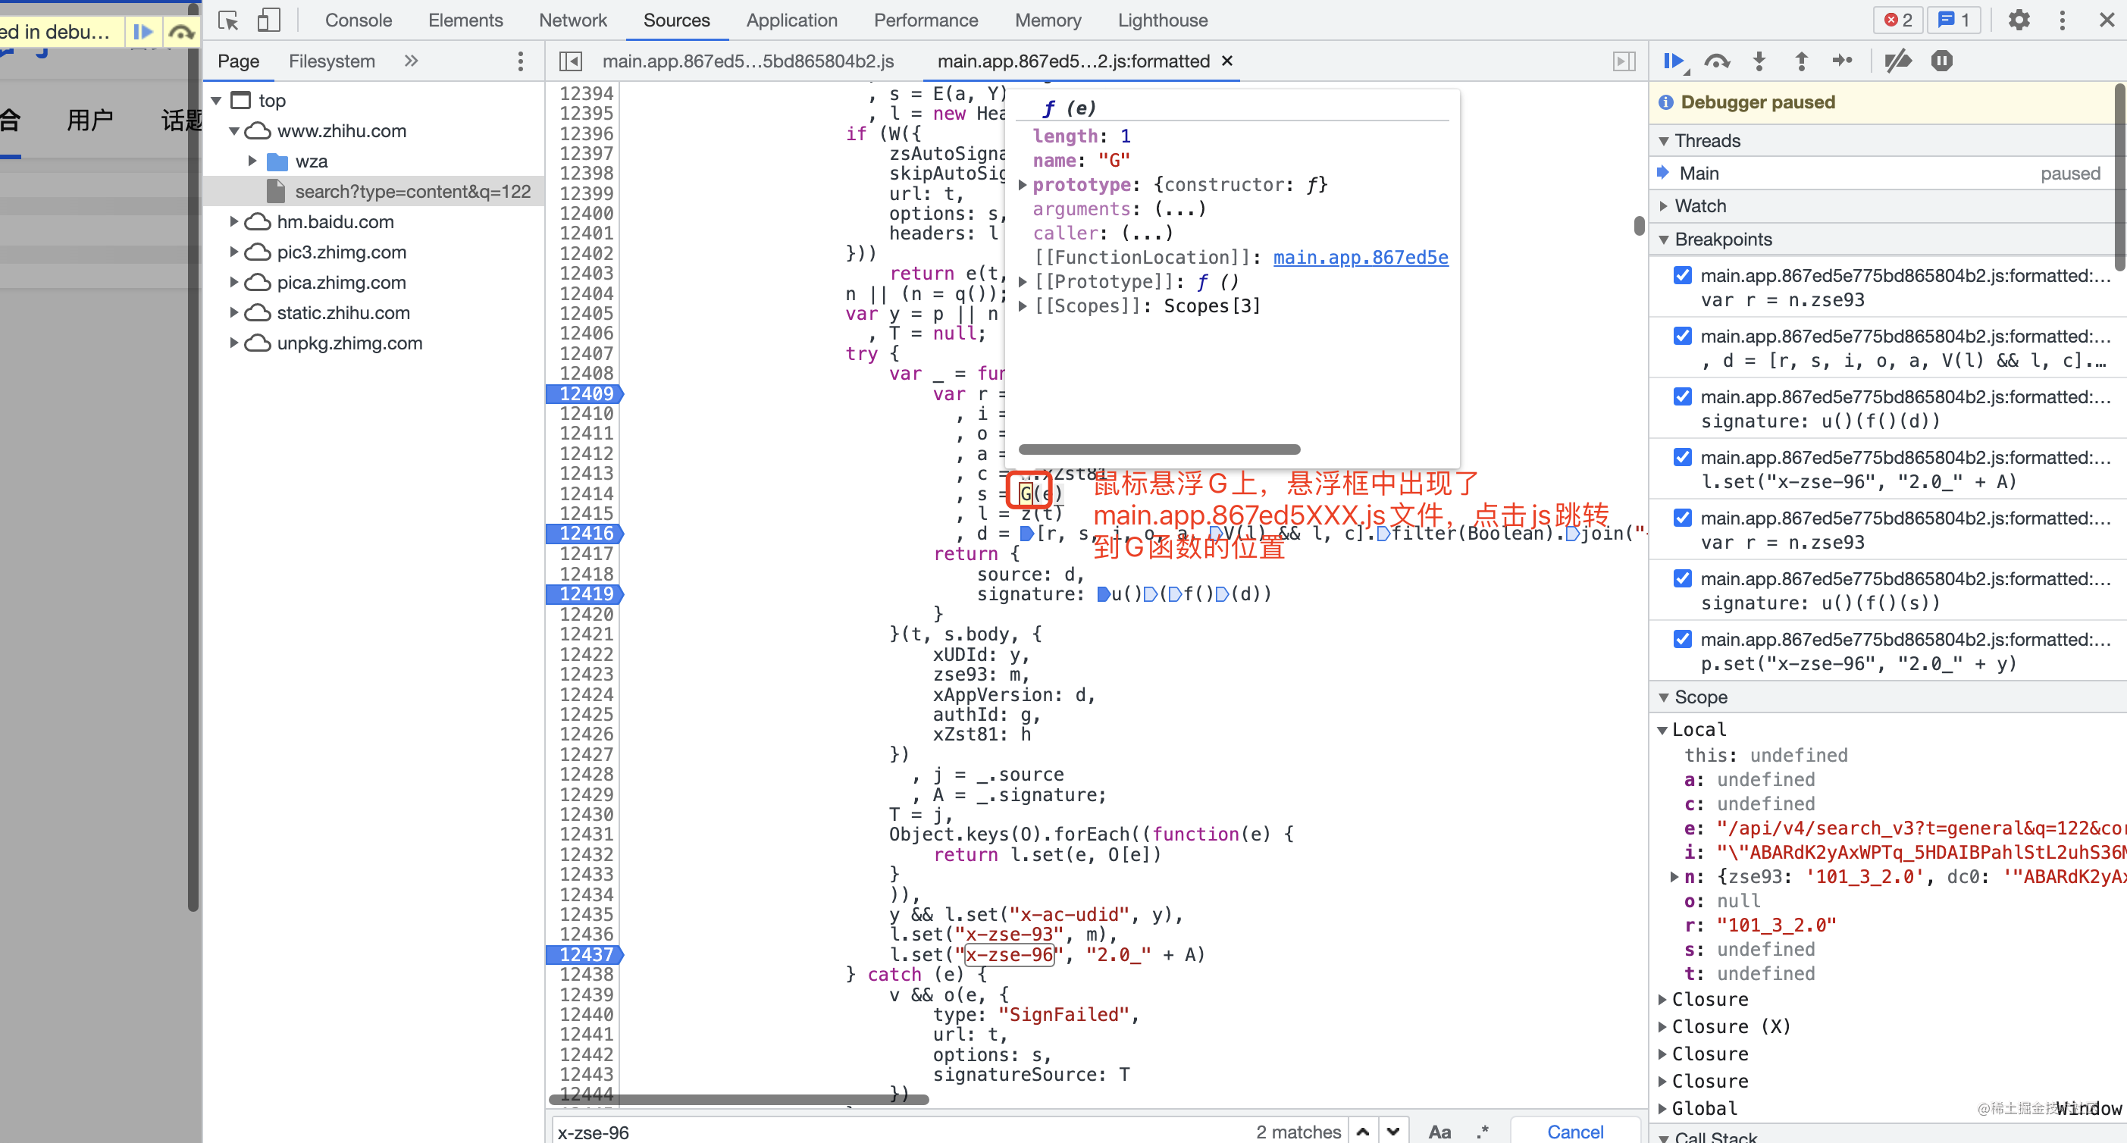Toggle breakpoint on line 12437 gutter
The height and width of the screenshot is (1143, 2127).
pos(586,955)
